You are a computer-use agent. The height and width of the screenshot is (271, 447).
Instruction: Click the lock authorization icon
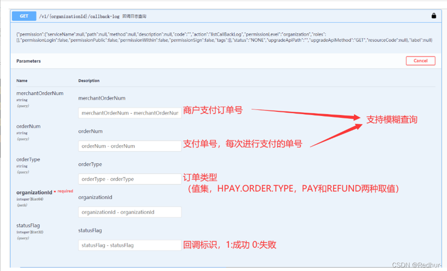tap(434, 16)
